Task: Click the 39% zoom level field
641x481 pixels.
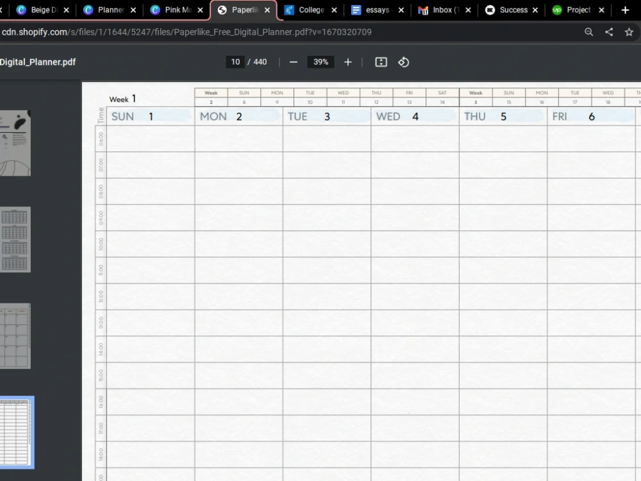Action: tap(320, 62)
